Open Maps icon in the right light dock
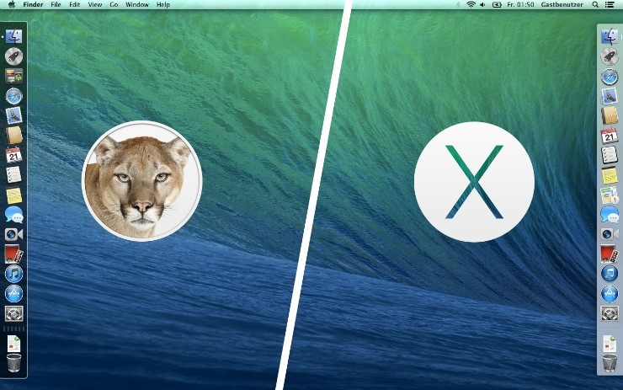This screenshot has width=623, height=390. [x=610, y=195]
